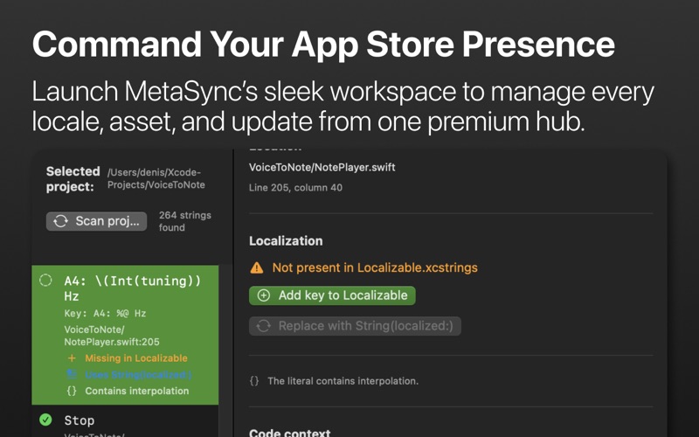Click the cycle icon on Replace button
Viewport: 699px width, 437px height.
click(x=264, y=326)
